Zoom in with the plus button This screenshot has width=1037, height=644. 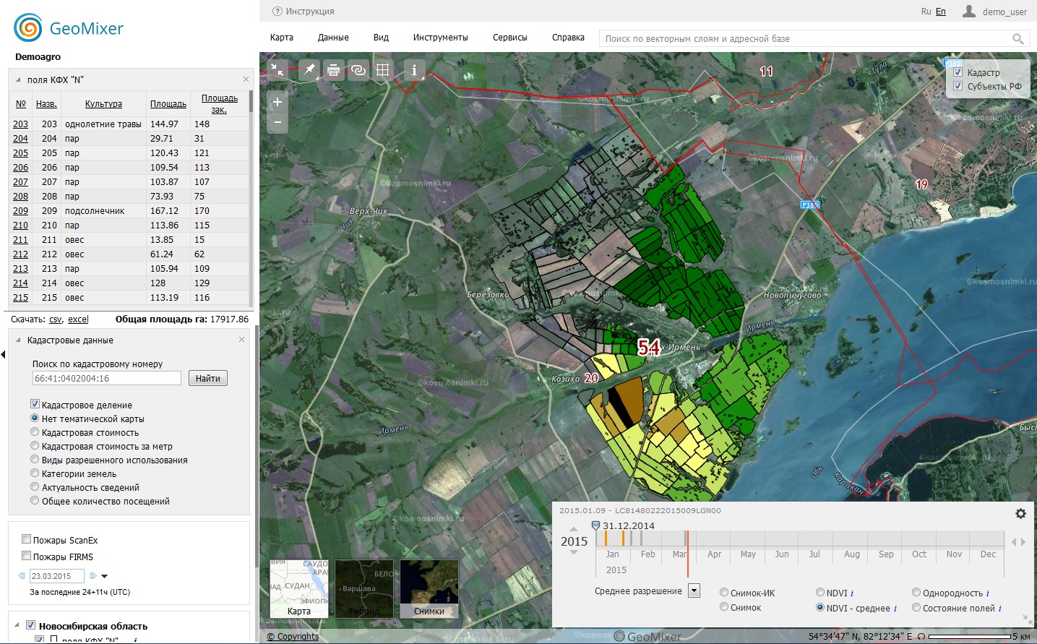277,102
